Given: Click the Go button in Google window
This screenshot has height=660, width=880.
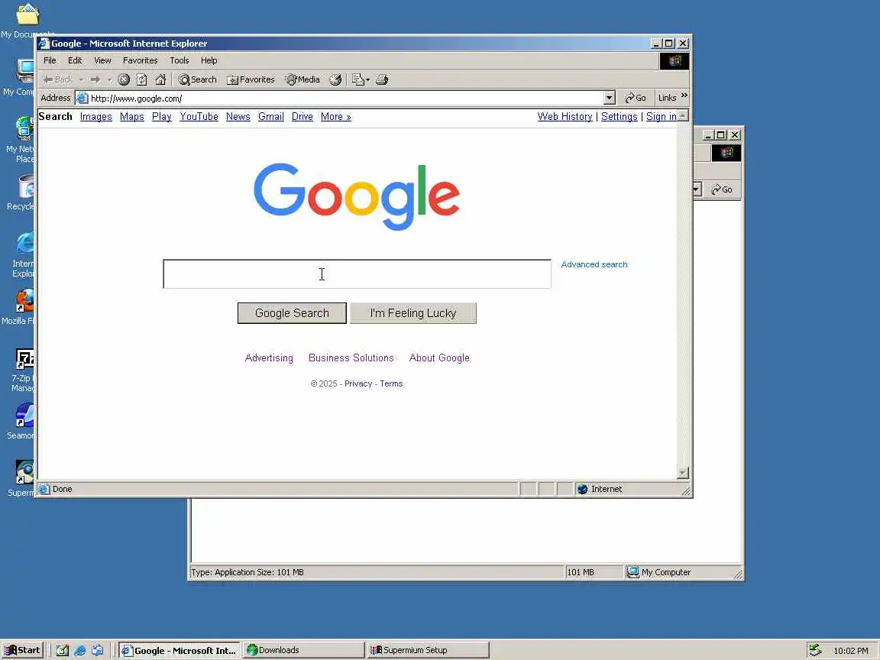Looking at the screenshot, I should pyautogui.click(x=636, y=98).
